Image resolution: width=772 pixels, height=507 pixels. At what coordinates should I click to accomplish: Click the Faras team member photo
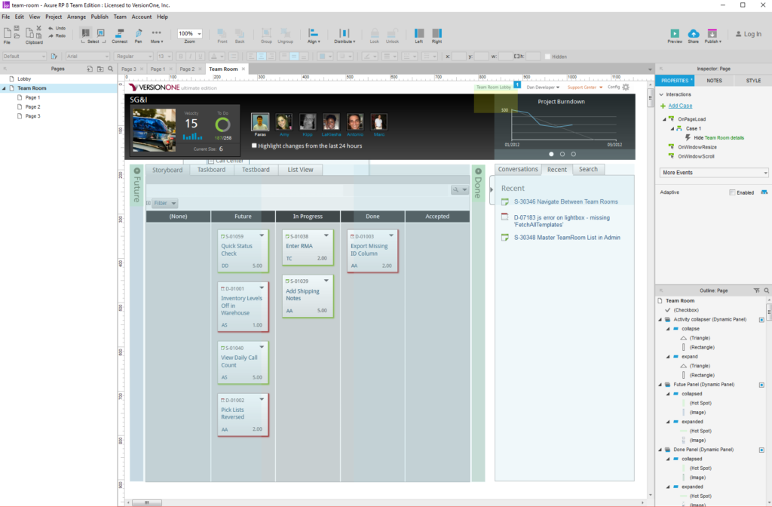coord(260,121)
